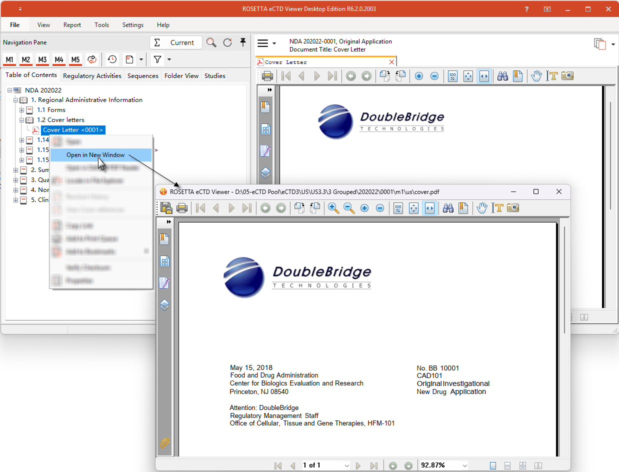Screen dimensions: 619x472
Task: Click rotate clockwise icon in new window toolbar
Action: coord(299,208)
